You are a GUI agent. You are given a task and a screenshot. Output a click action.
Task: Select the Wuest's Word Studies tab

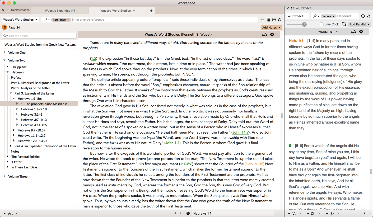coord(115,11)
